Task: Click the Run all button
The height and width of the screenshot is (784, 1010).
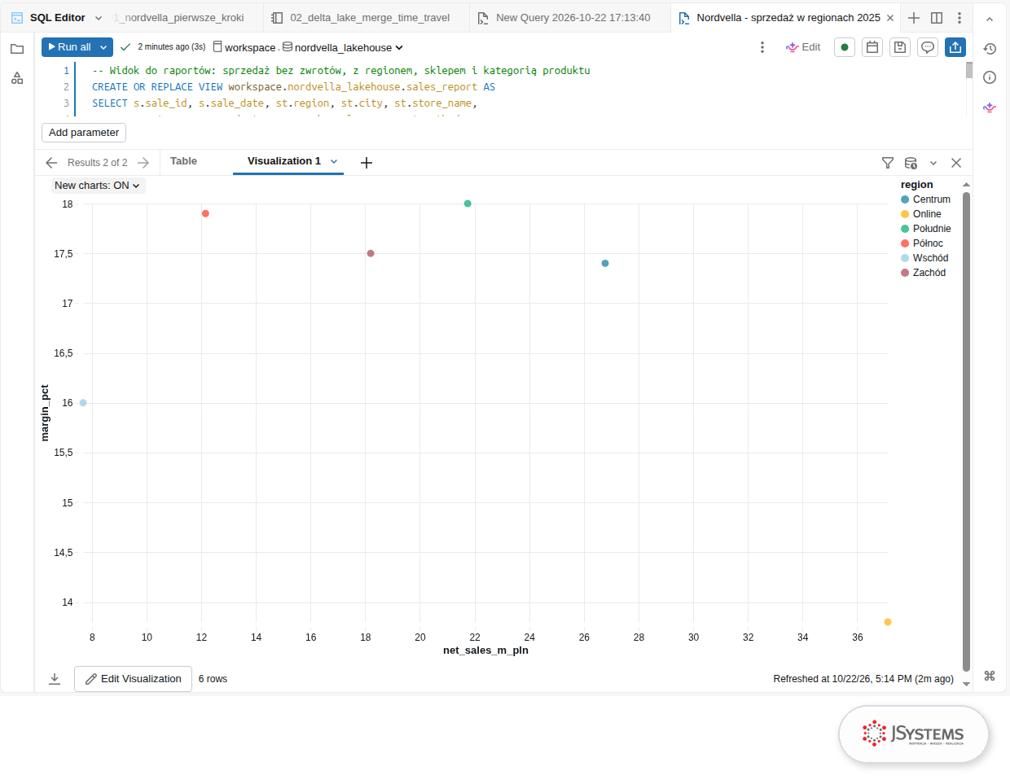Action: [68, 47]
